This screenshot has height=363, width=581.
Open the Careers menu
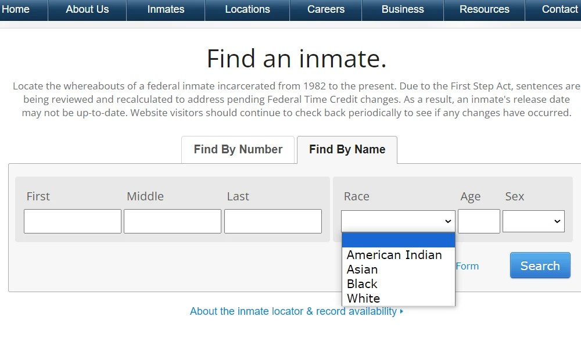click(325, 9)
